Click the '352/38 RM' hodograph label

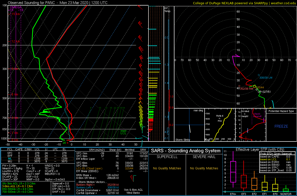[x=246, y=88]
